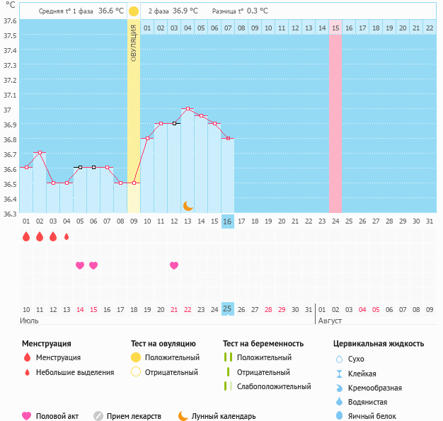This screenshot has height=421, width=443.
Task: Select the highlighted date 25 cell
Action: 227,309
